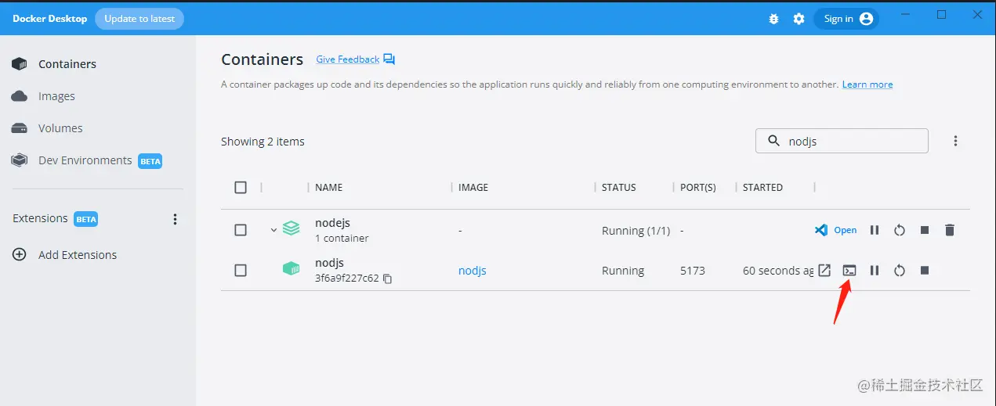Restart the nodejs stack
996x406 pixels.
click(900, 230)
